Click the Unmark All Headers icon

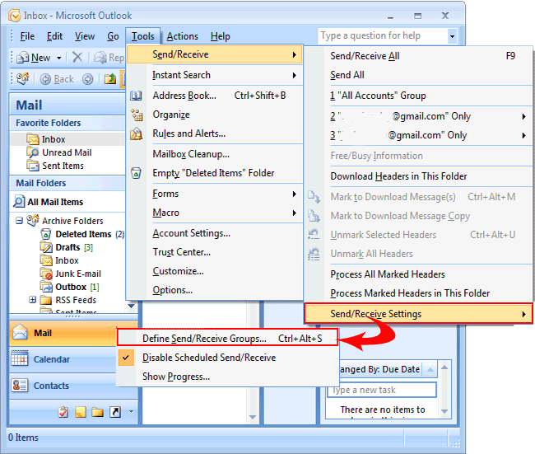point(314,254)
